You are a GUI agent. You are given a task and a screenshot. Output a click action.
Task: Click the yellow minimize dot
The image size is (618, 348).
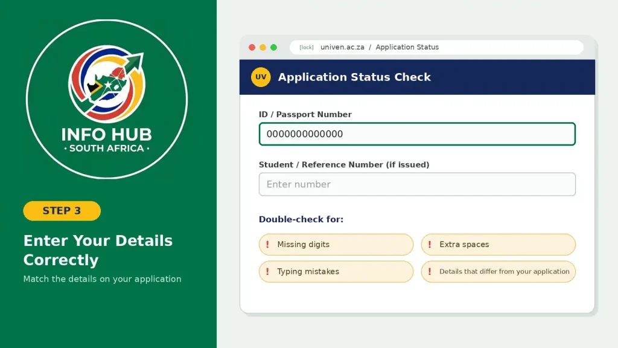[x=263, y=47]
